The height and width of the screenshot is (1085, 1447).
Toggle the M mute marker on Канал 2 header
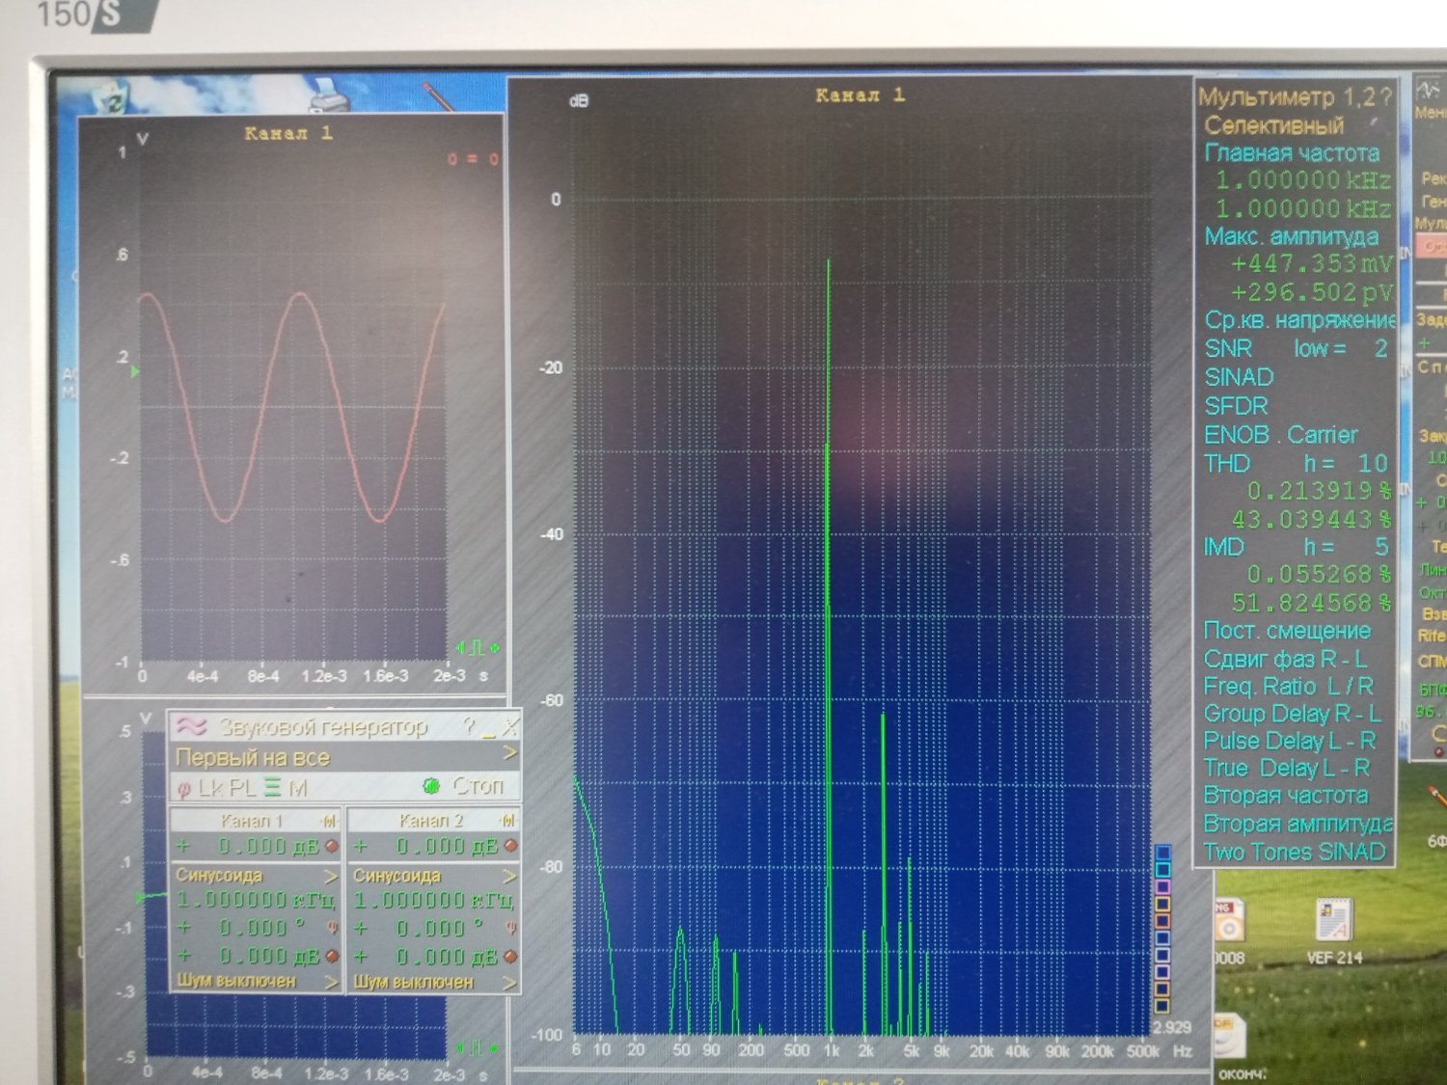pyautogui.click(x=507, y=821)
